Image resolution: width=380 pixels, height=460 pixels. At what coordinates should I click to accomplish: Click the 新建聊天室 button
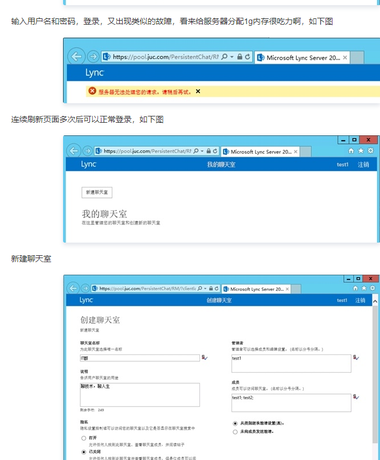coord(97,193)
